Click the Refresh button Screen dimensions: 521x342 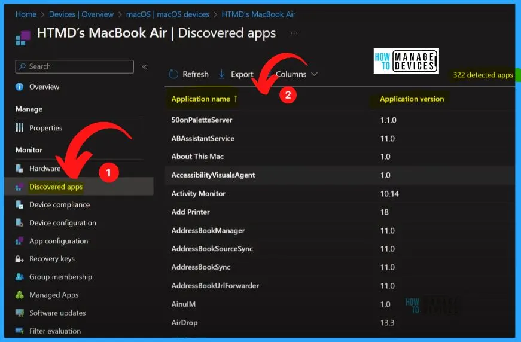tap(189, 74)
